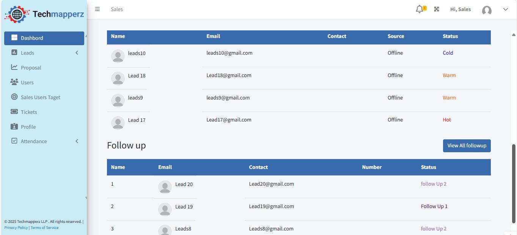Open the Profile menu item
Screen dimensions: 517x235
[x=44, y=127]
